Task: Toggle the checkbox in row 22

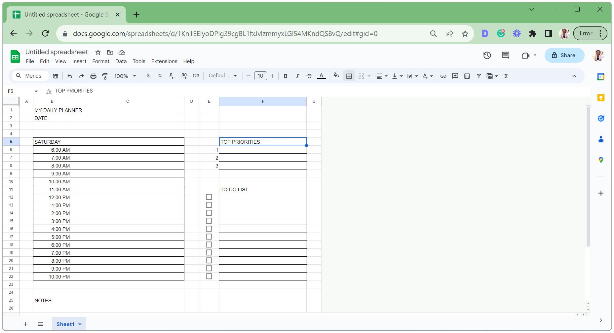Action: coord(209,277)
